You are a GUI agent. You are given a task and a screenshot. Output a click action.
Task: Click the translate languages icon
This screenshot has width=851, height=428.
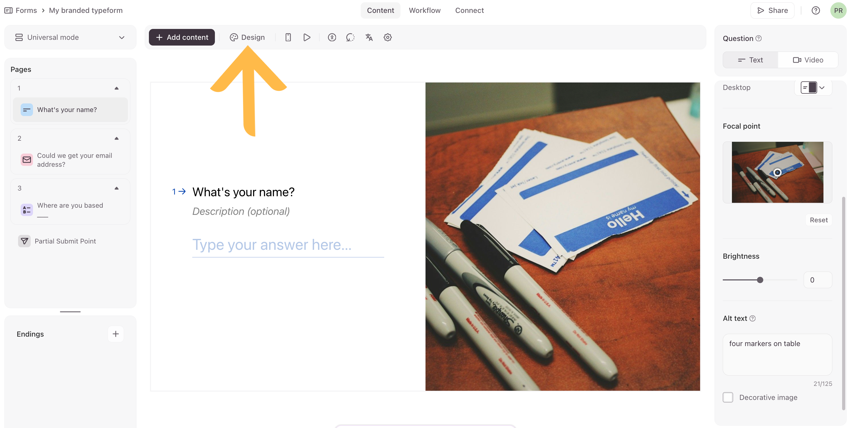[x=369, y=37]
